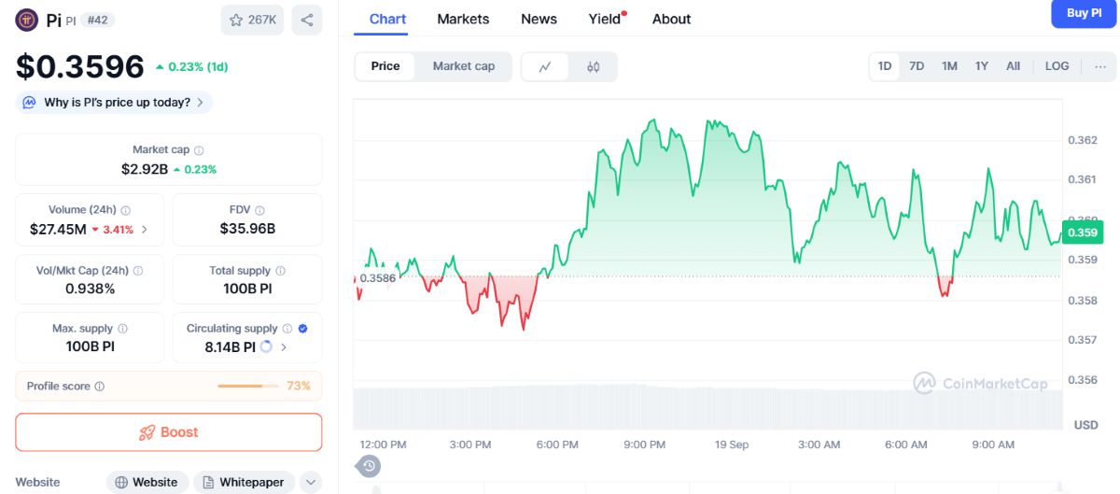
Task: Add Pi to watchlist star button
Action: click(x=252, y=20)
